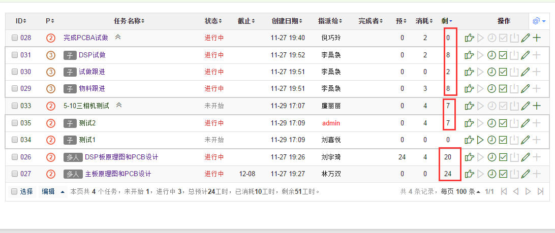Click the assign (hand) icon for task 028
This screenshot has width=555, height=233.
469,38
